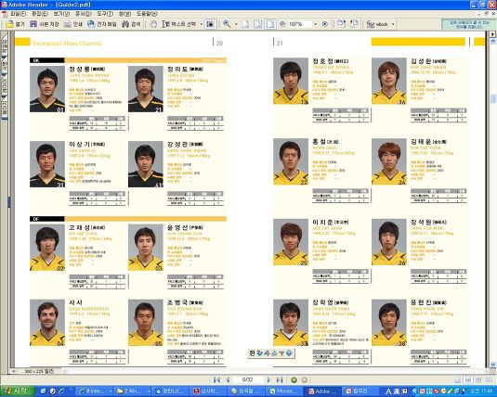
Task: Expand the zoom tool dropdown arrow
Action: pos(236,24)
